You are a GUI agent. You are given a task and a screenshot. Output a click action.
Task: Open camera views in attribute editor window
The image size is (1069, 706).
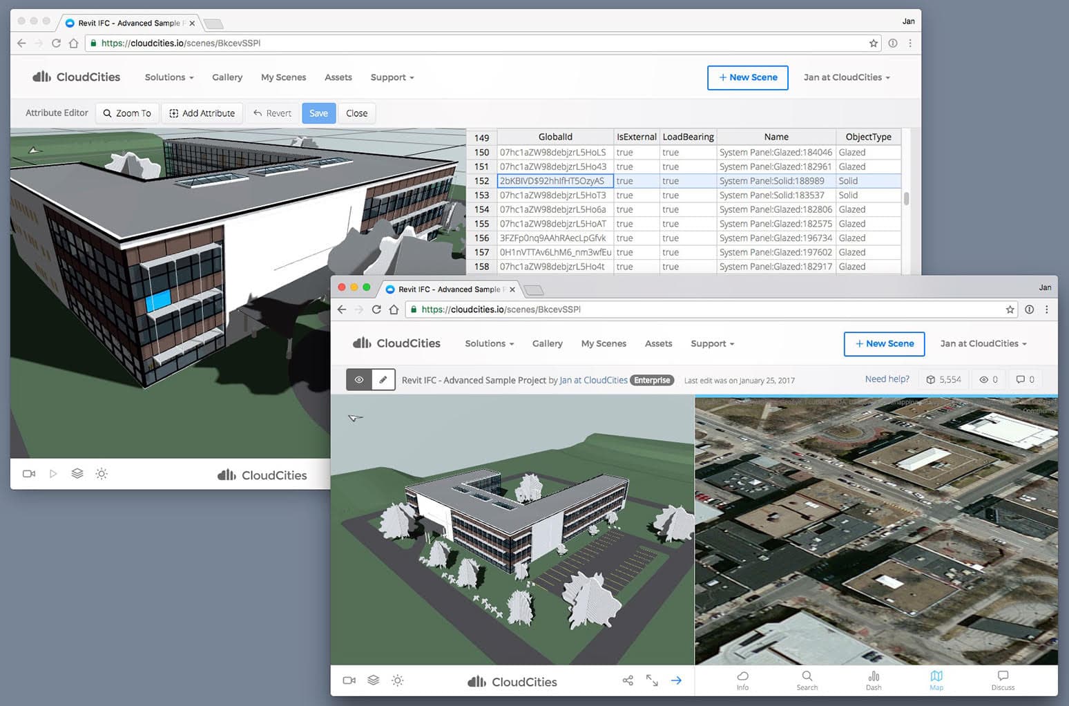point(29,474)
